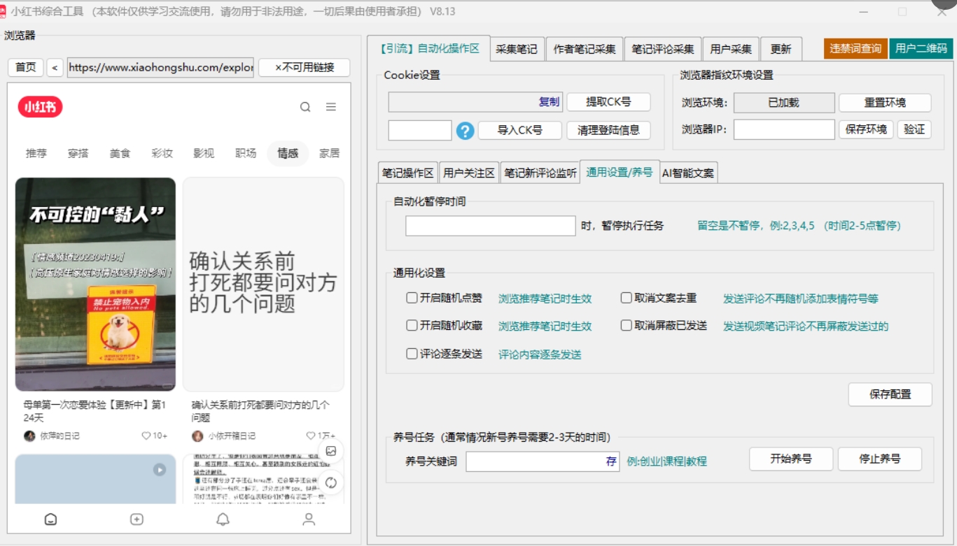Select the 情感 category in feed
Screen dimensions: 957x546
click(x=288, y=153)
